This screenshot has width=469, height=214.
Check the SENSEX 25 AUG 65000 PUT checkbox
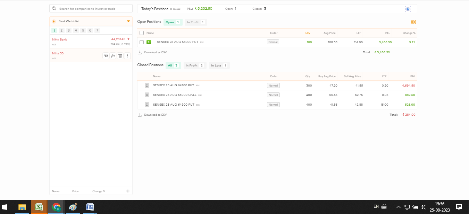pos(142,42)
